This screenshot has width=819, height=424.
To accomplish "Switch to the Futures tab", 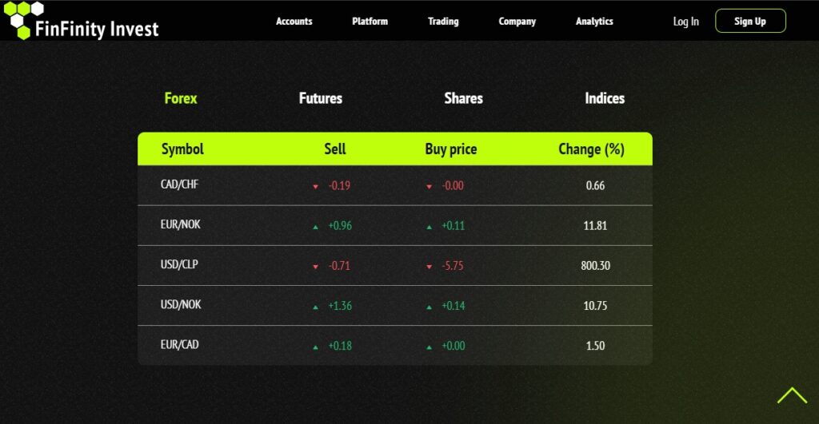I will 321,98.
